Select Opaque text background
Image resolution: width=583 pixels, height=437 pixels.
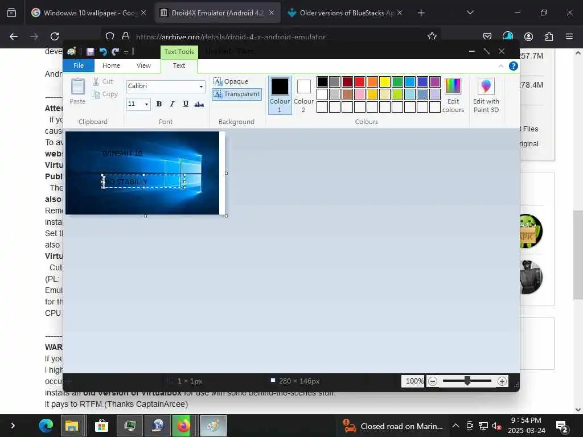coord(231,81)
